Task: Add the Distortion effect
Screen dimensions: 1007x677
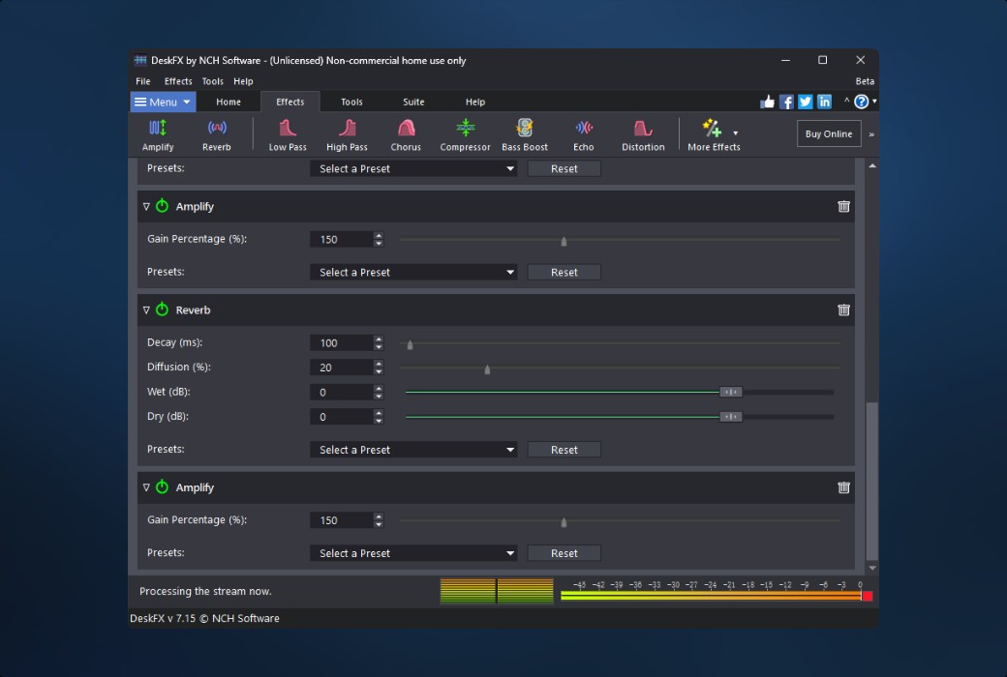Action: point(643,134)
